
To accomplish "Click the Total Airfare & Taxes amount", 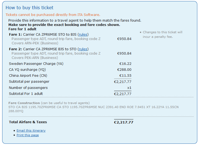I will click(x=124, y=122).
